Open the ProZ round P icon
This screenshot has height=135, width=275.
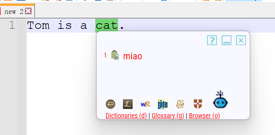[x=110, y=104]
